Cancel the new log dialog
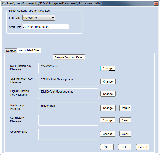160x155 pixels. (143, 147)
